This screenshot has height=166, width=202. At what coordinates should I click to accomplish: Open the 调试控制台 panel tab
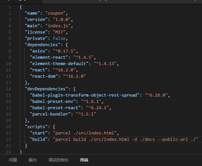(58, 160)
